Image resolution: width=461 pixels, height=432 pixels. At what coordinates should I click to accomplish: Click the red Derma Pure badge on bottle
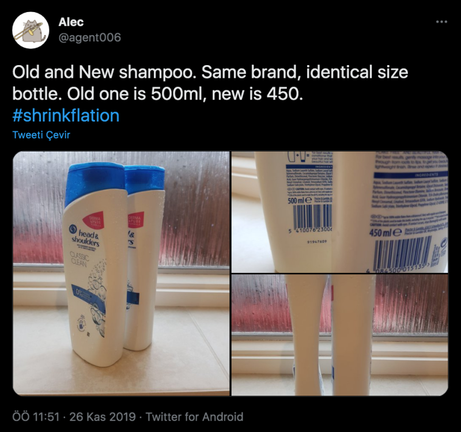(93, 220)
